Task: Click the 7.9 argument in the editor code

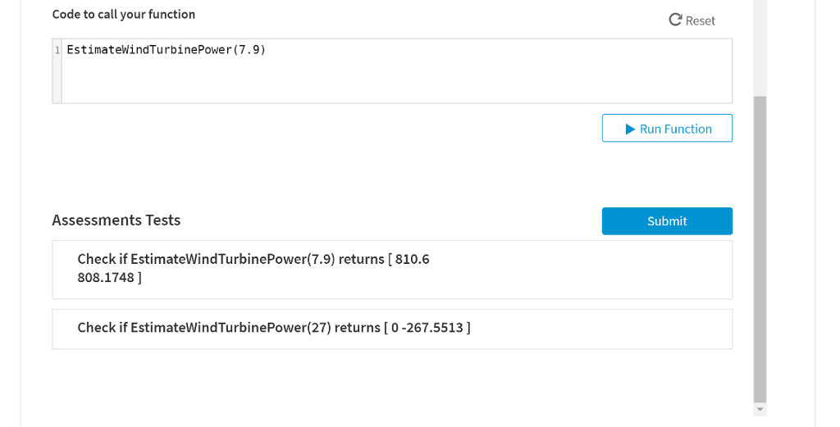Action: 249,50
